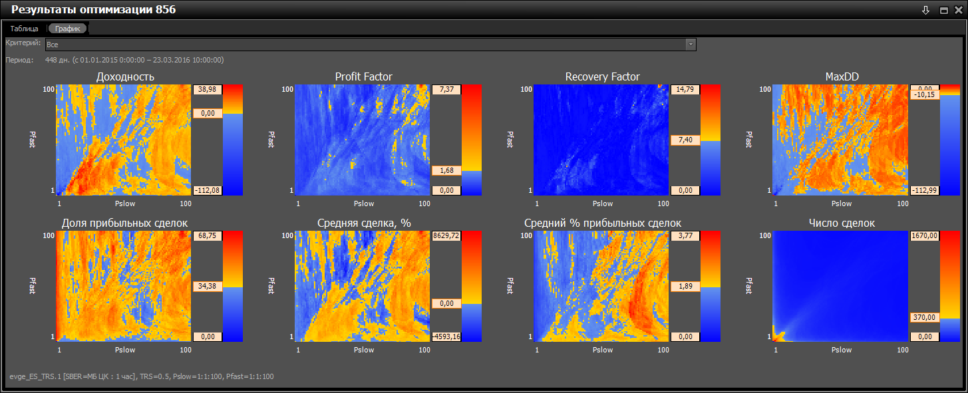
Task: Click the Доходность heatmap chart
Action: [123, 140]
